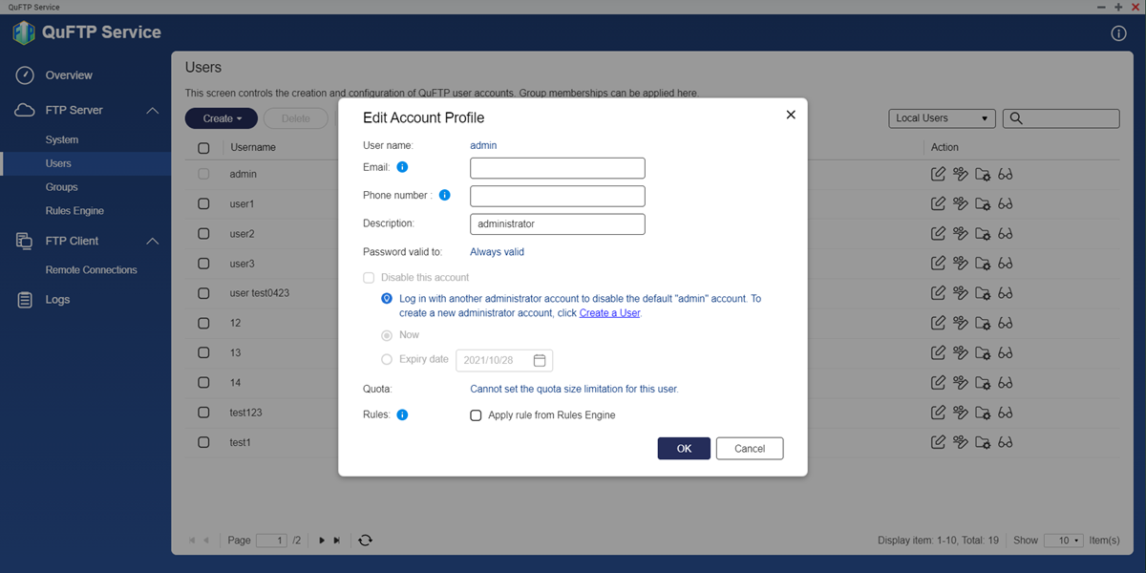Click the info icon next to Email

coord(402,167)
